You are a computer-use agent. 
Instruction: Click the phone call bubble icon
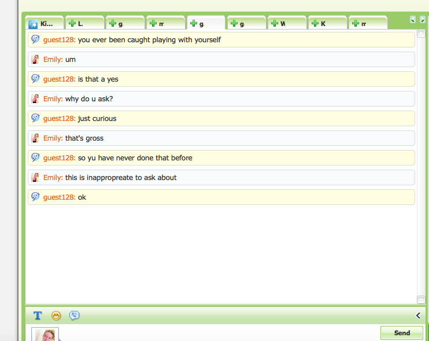[x=74, y=316]
